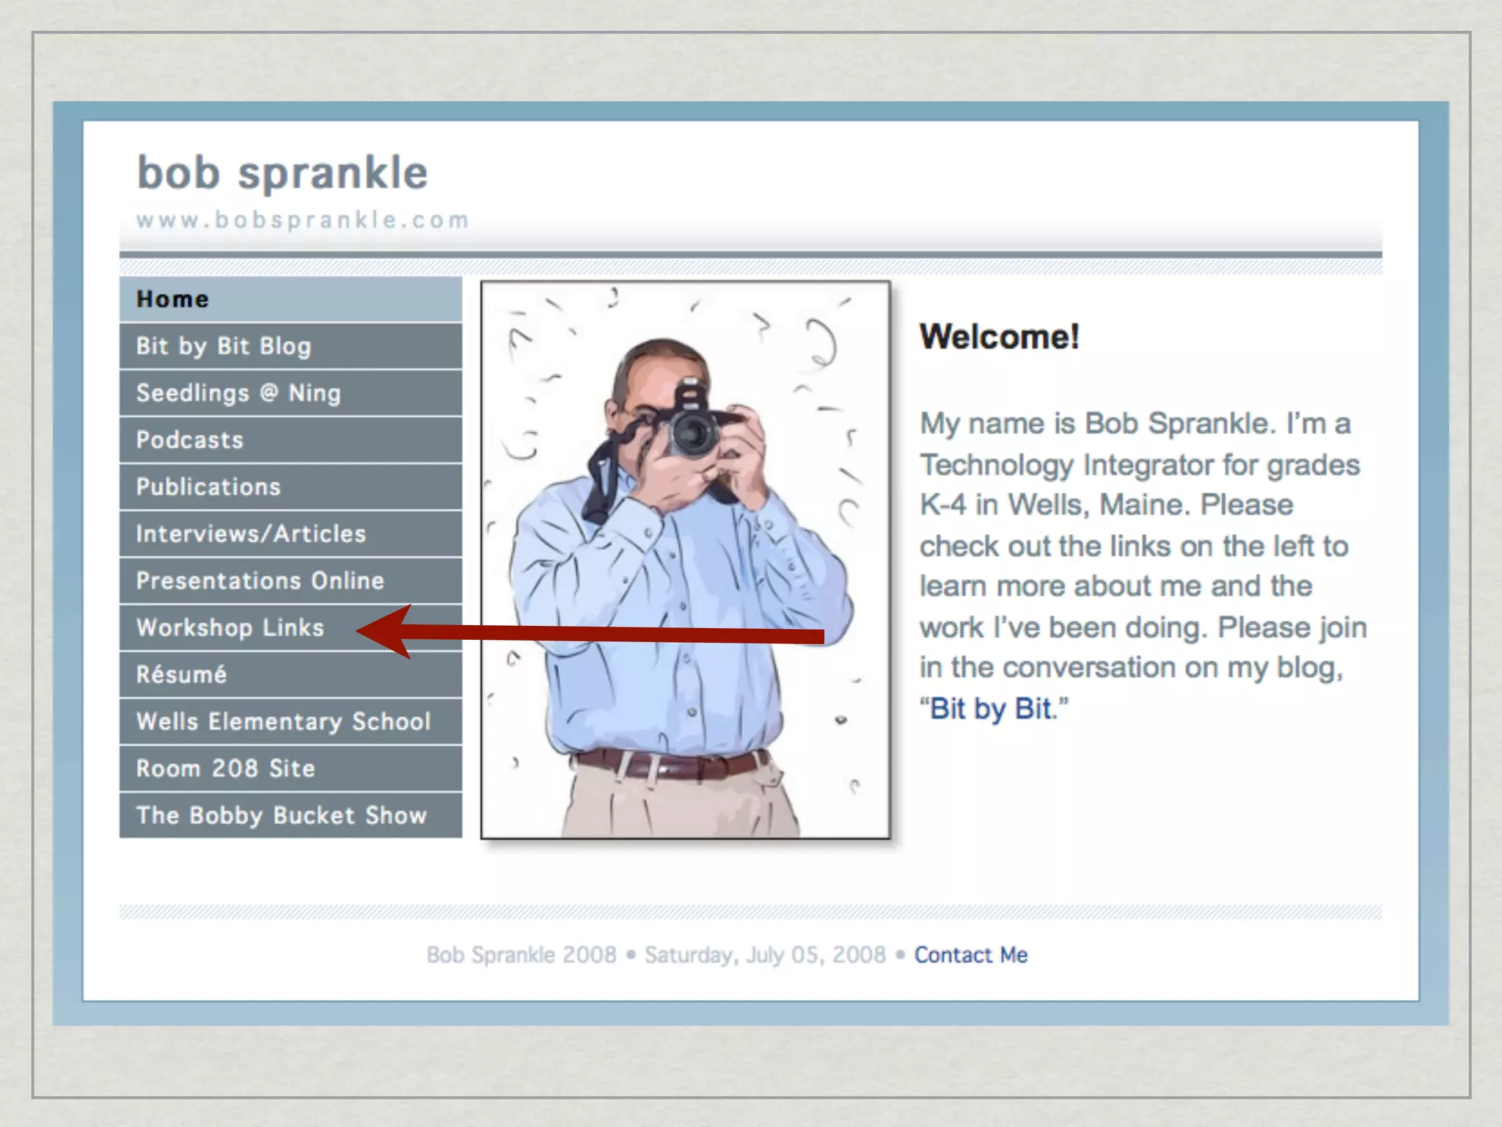Select Podcasts in the sidebar
Screen dimensions: 1502x1127
[189, 440]
